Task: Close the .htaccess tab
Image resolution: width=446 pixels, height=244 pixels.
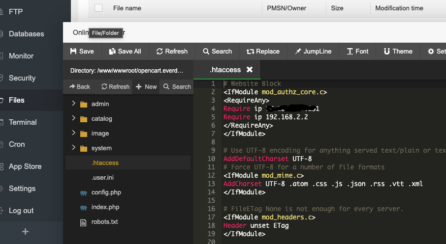Action: [x=250, y=70]
